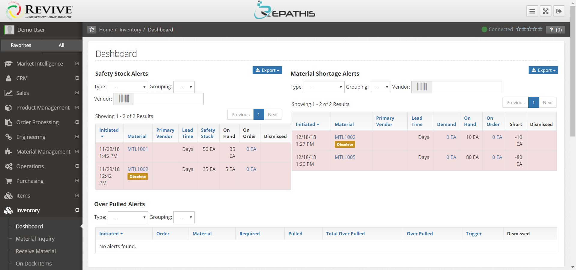The height and width of the screenshot is (270, 576).
Task: Collapse the Inventory menu minus toggle
Action: point(77,210)
